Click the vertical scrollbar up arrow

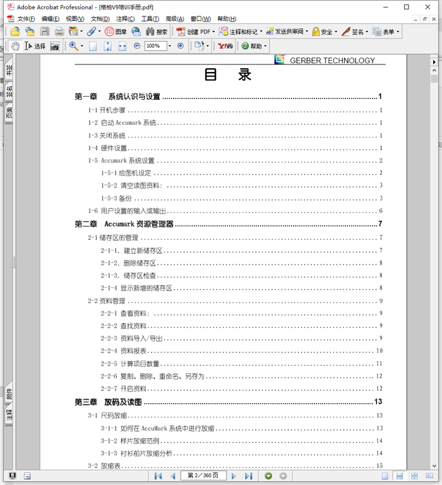(x=434, y=71)
